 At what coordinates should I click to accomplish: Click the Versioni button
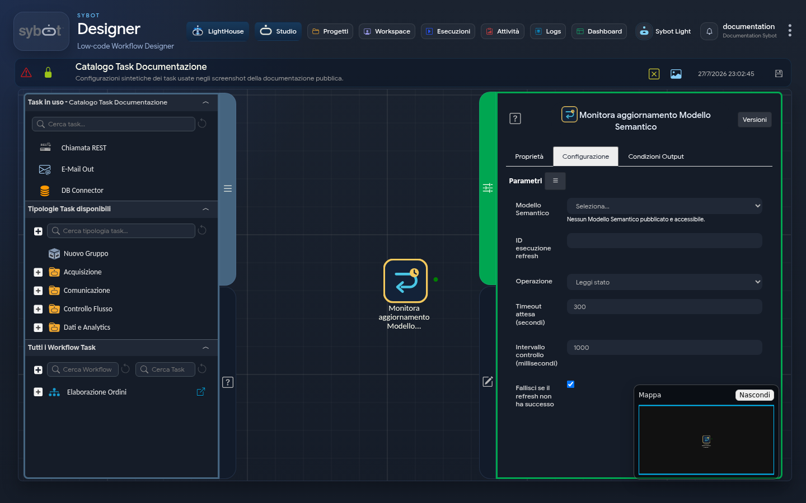[755, 120]
